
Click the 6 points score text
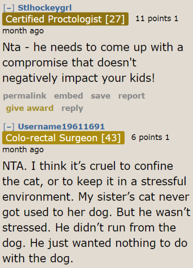pos(148,137)
